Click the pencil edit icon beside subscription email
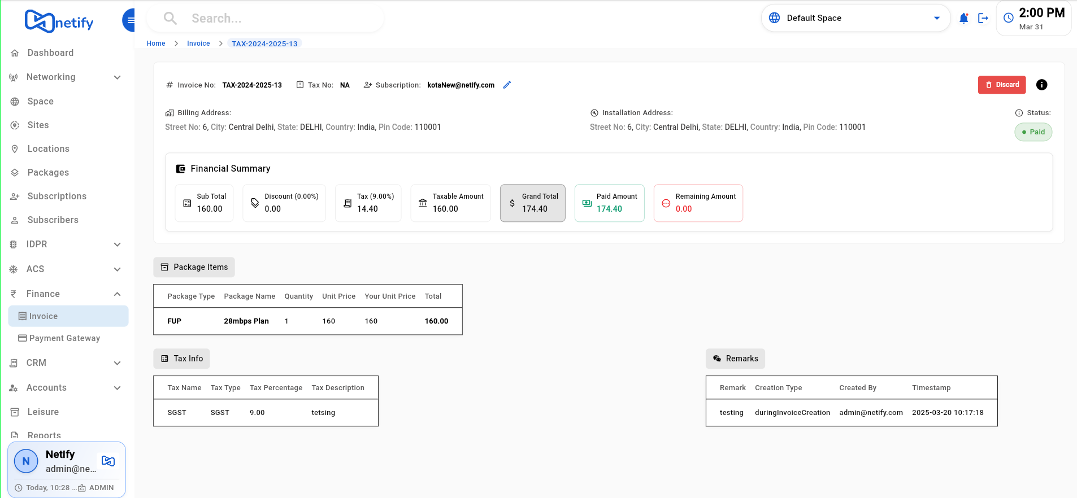 pyautogui.click(x=507, y=85)
